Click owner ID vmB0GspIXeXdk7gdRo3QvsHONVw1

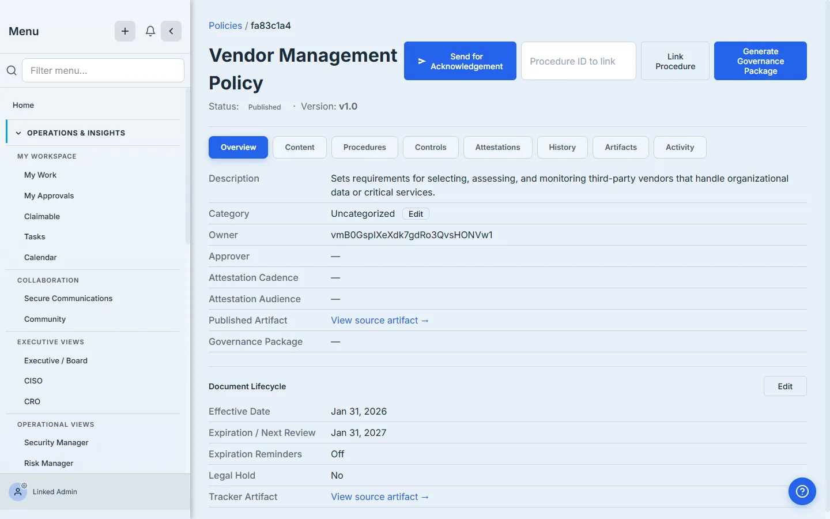point(412,235)
